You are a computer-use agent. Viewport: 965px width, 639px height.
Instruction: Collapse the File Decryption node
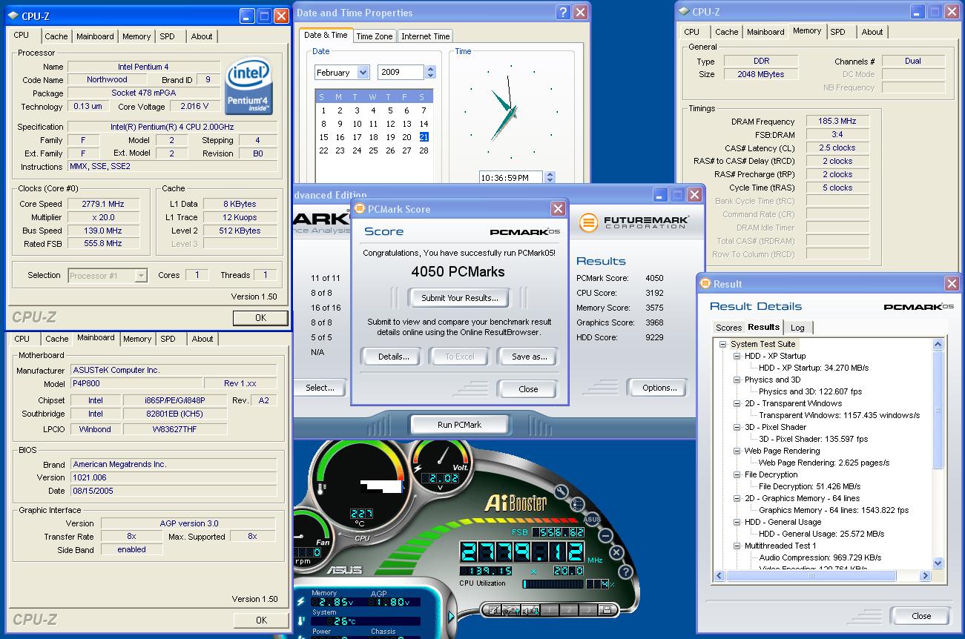pyautogui.click(x=737, y=474)
